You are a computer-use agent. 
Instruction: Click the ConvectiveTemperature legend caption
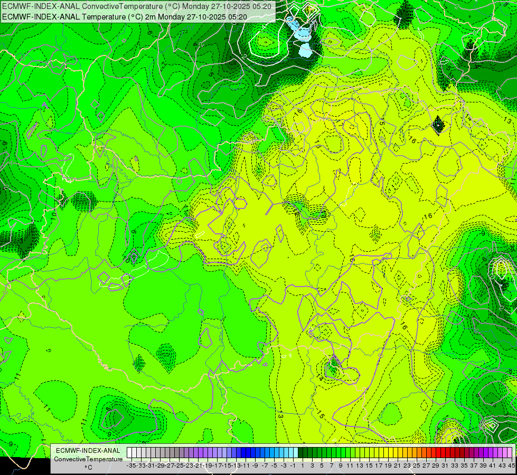(88, 459)
